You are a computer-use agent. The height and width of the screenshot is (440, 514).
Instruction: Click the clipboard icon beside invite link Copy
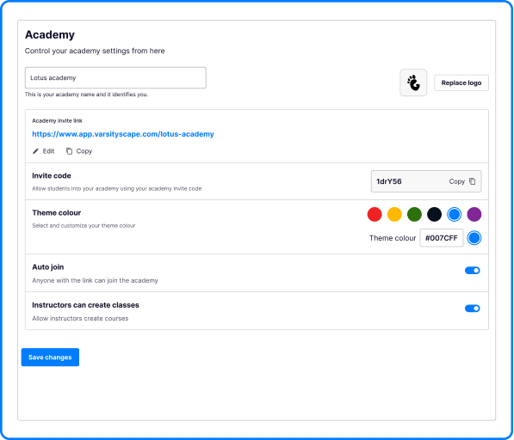[x=69, y=151]
